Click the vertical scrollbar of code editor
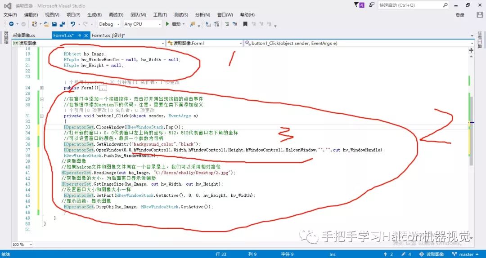The width and height of the screenshot is (486, 258). (x=471, y=131)
